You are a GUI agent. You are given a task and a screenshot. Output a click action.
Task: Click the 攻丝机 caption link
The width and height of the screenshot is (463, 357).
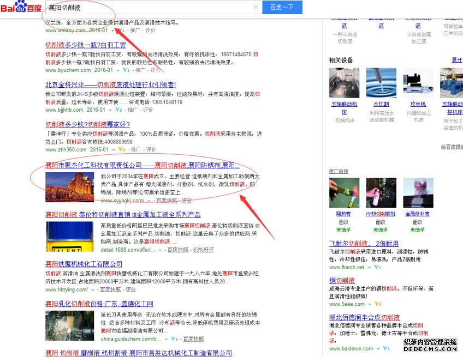click(x=418, y=104)
